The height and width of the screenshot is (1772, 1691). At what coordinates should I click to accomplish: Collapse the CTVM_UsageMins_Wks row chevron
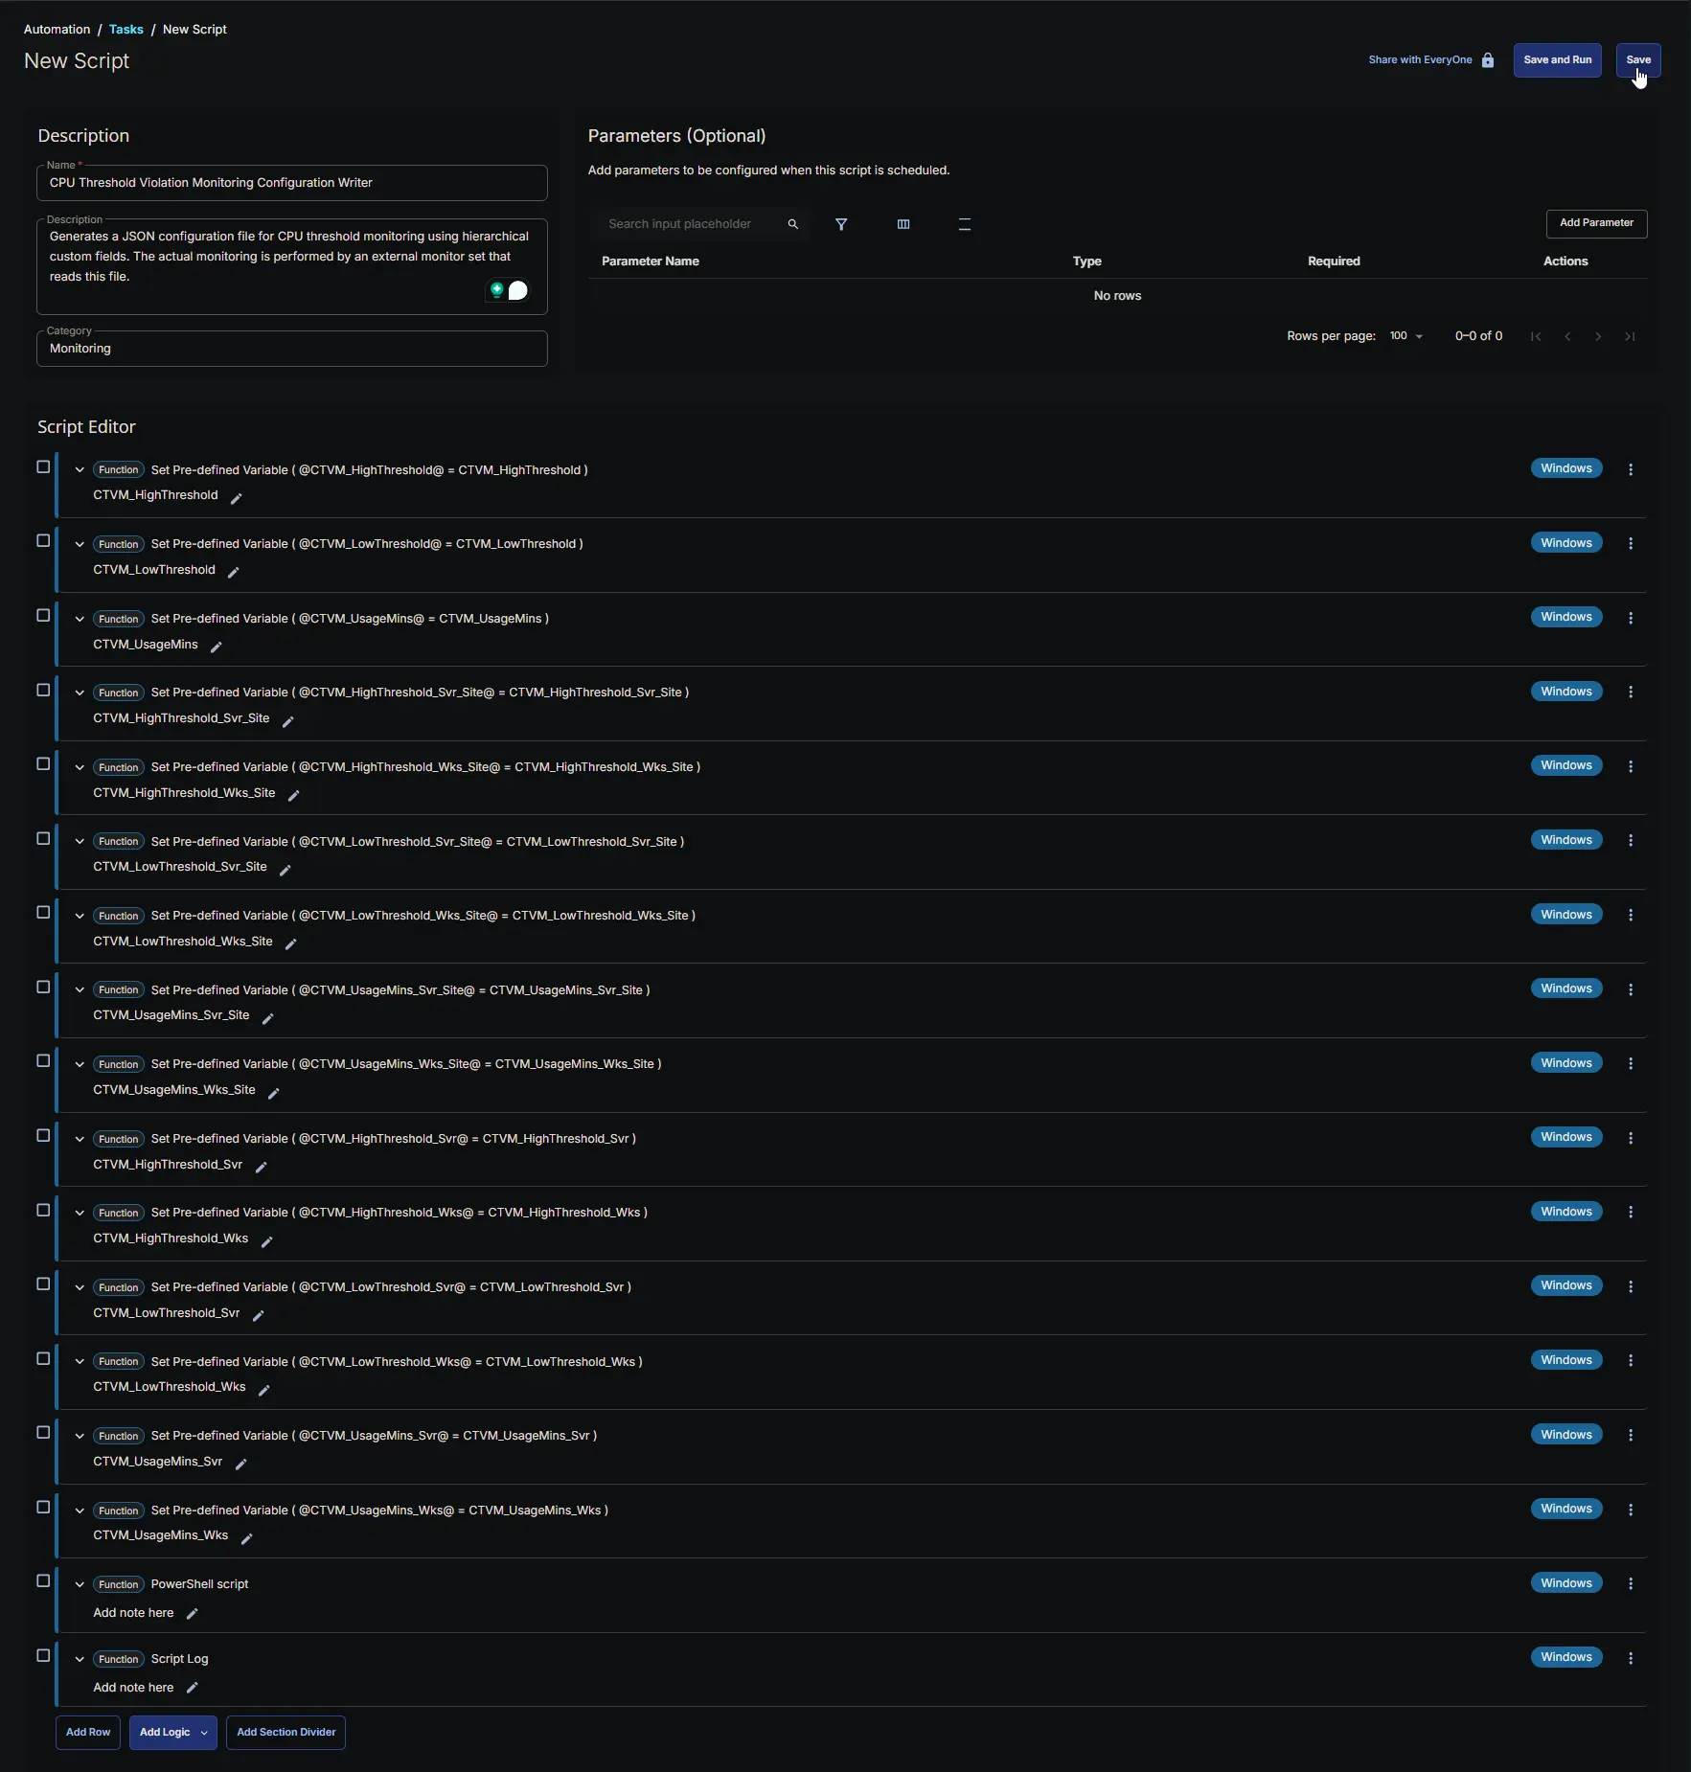coord(80,1511)
